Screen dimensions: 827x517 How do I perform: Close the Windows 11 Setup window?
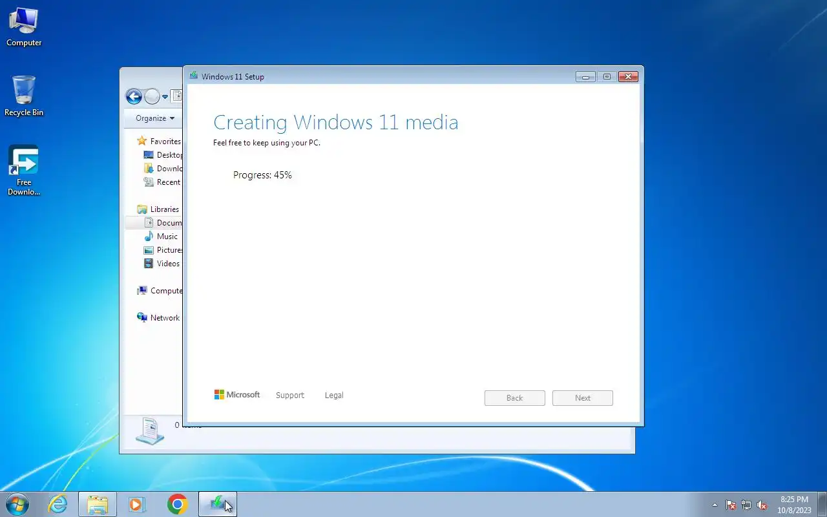click(628, 76)
